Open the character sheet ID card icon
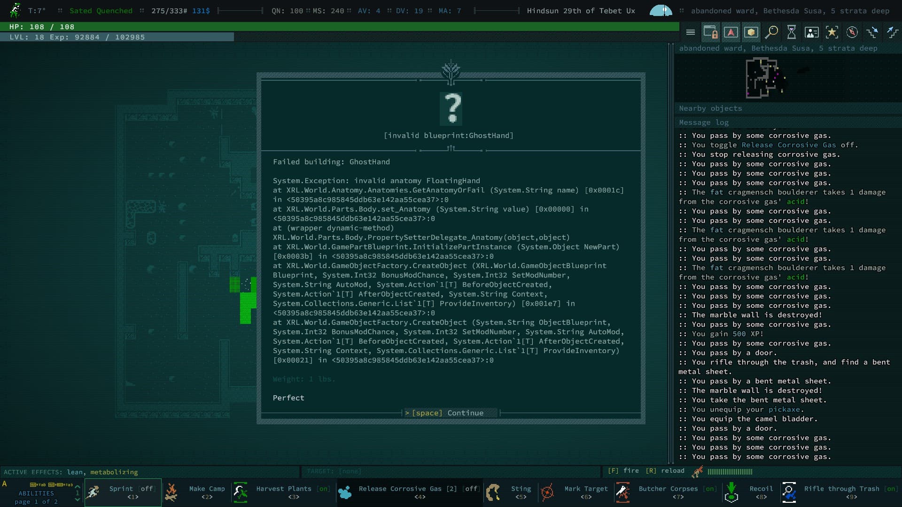 pos(811,32)
